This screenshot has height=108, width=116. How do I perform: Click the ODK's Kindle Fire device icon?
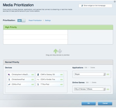[38, 80]
